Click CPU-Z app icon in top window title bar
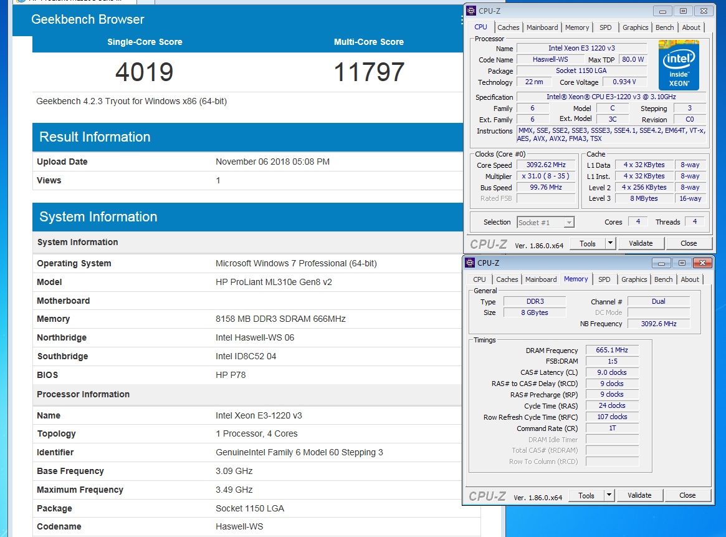 tap(471, 11)
